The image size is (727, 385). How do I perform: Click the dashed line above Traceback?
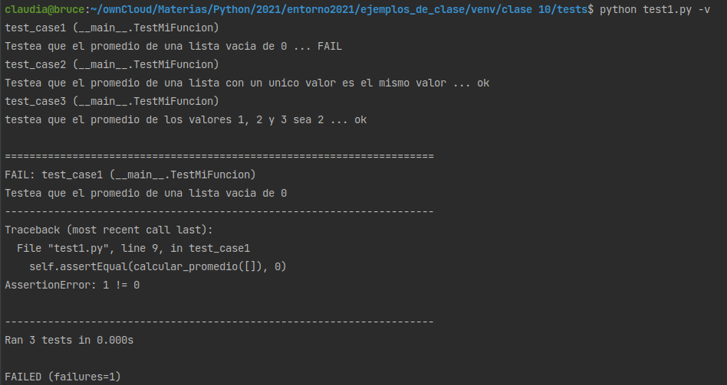click(x=219, y=211)
